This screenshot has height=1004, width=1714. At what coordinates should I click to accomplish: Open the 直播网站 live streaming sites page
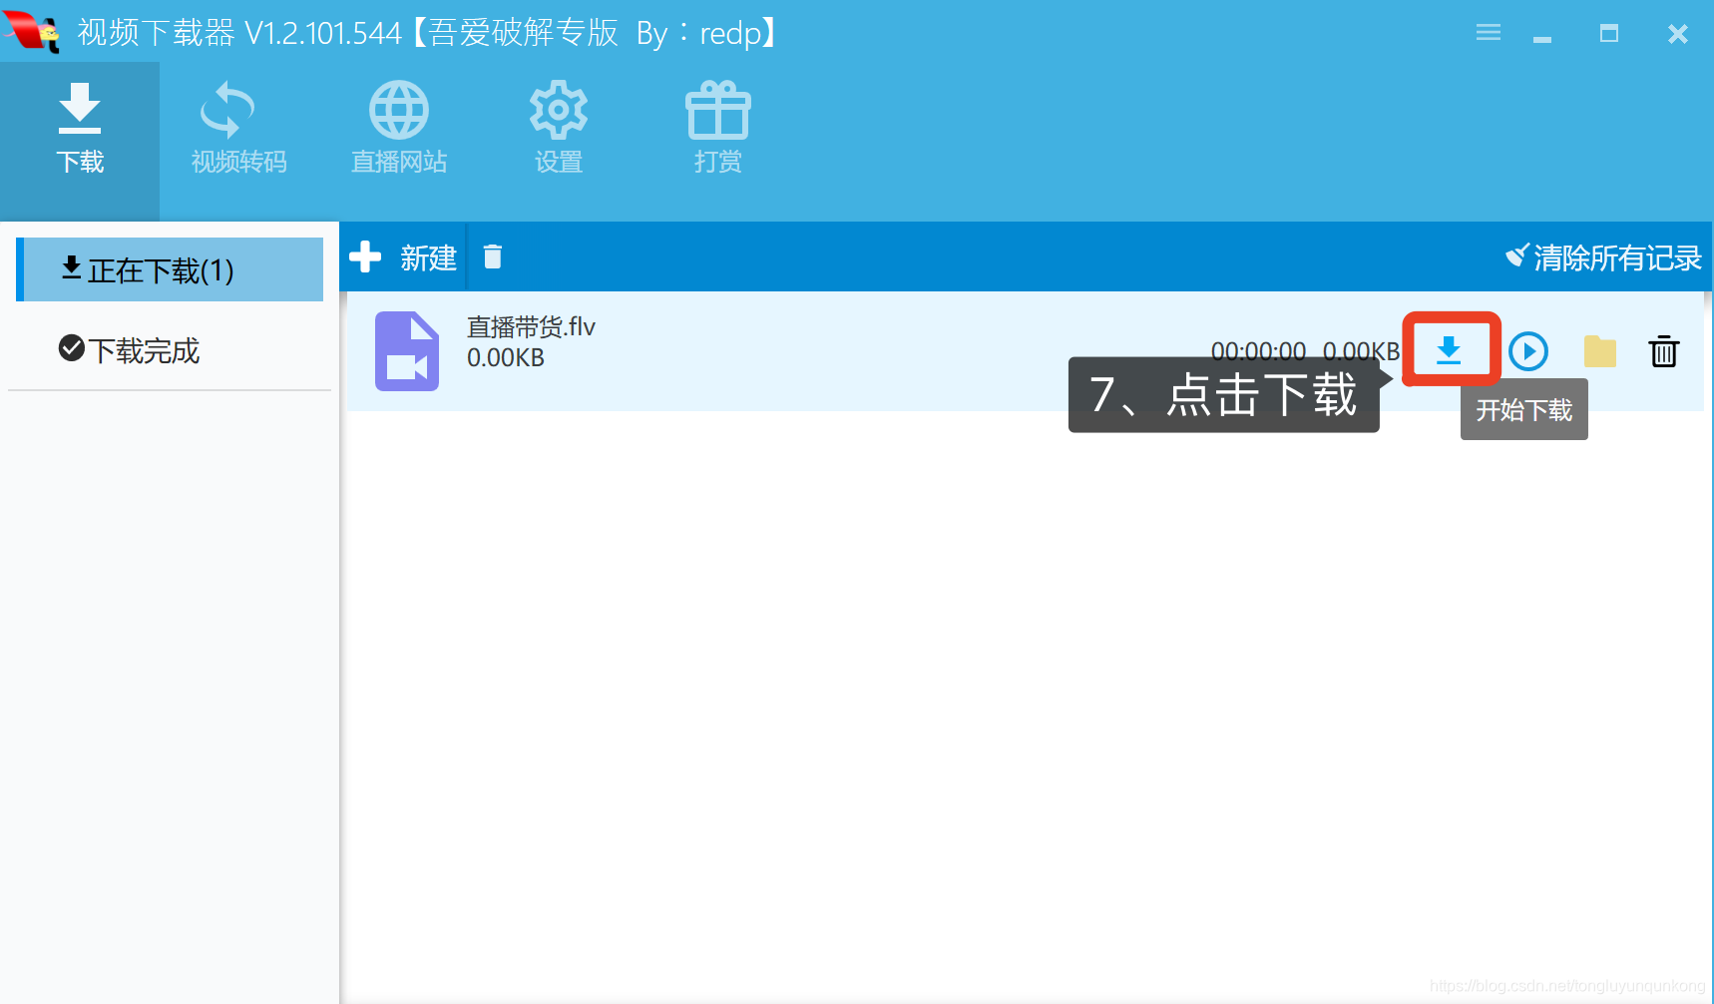[x=398, y=127]
